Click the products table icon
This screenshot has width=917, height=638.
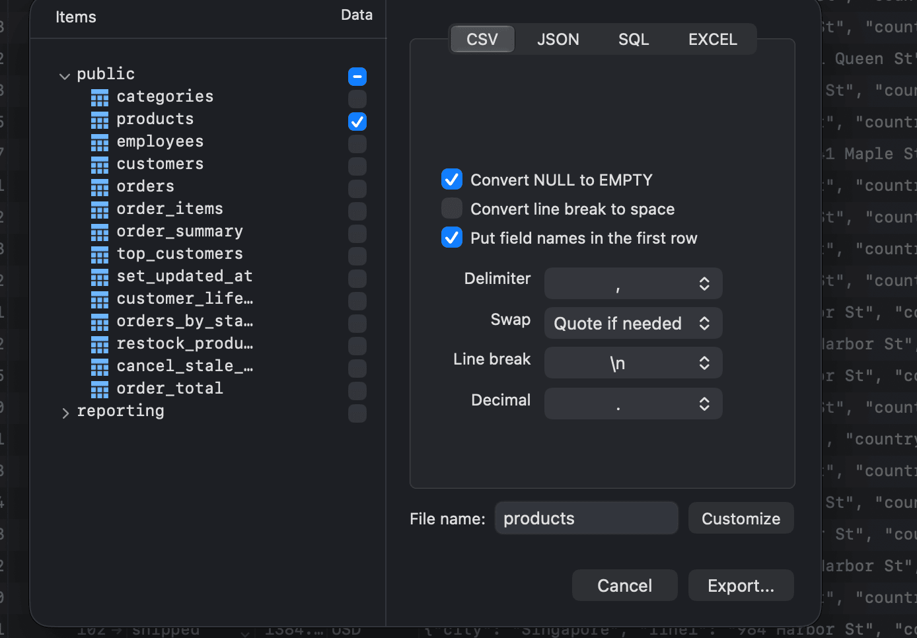(100, 120)
